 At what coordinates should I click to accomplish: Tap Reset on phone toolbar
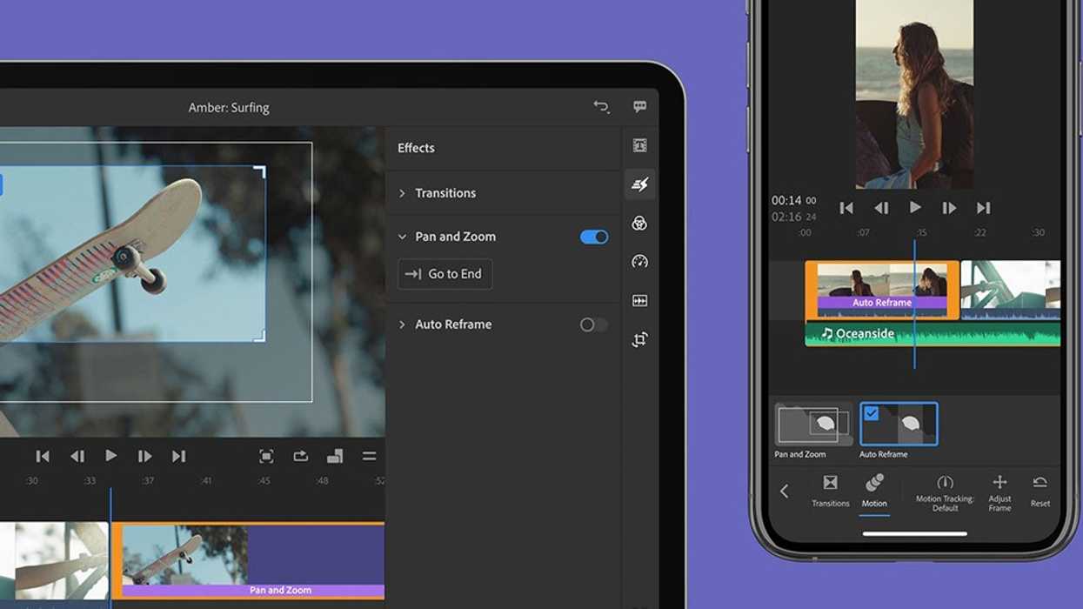point(1040,492)
